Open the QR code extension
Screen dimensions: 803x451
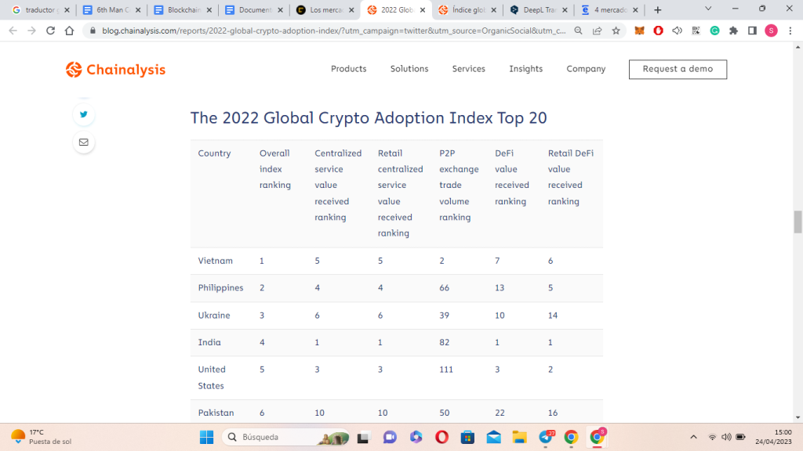point(696,31)
